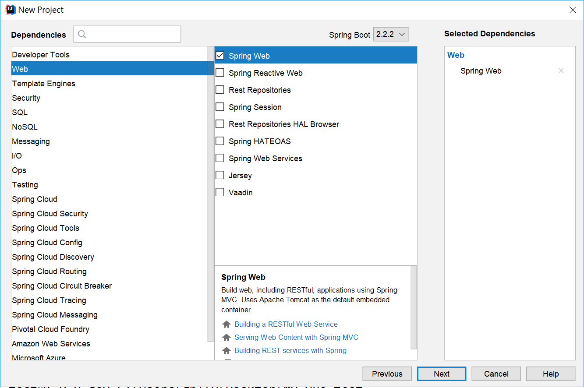Go back with the Previous button
Screen dimensions: 584x388
click(387, 374)
